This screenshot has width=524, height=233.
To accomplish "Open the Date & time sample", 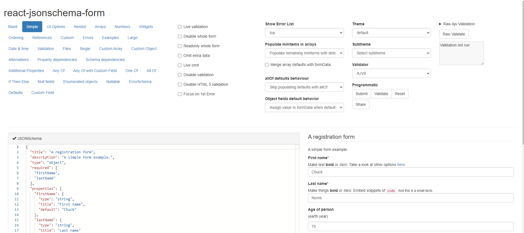I will point(18,49).
